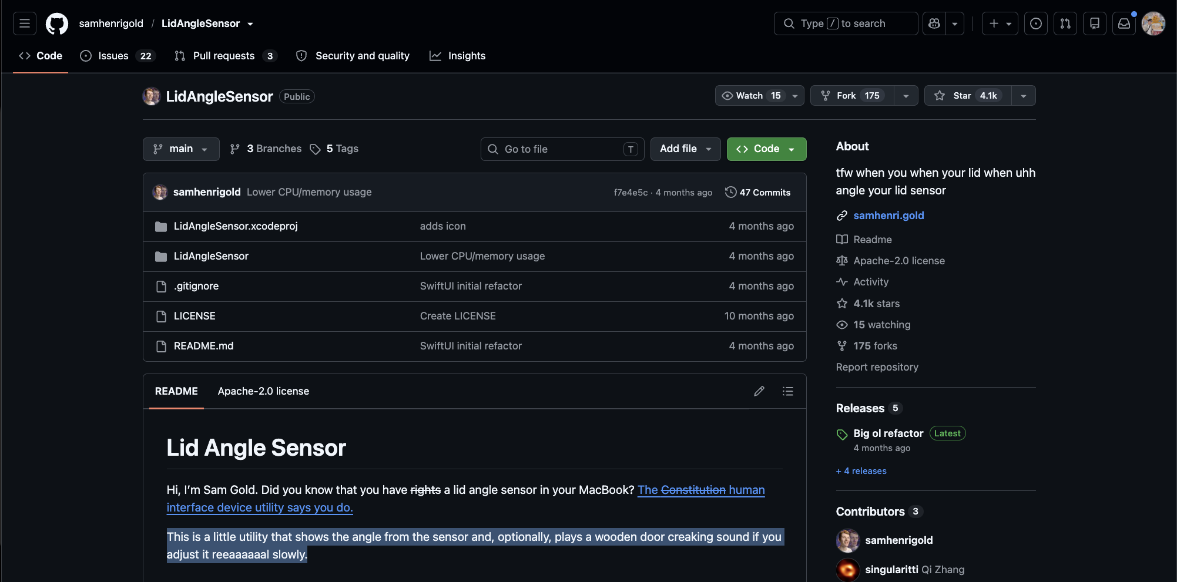
Task: Click the scale icon next to Apache-2.0 license
Action: [x=842, y=261]
